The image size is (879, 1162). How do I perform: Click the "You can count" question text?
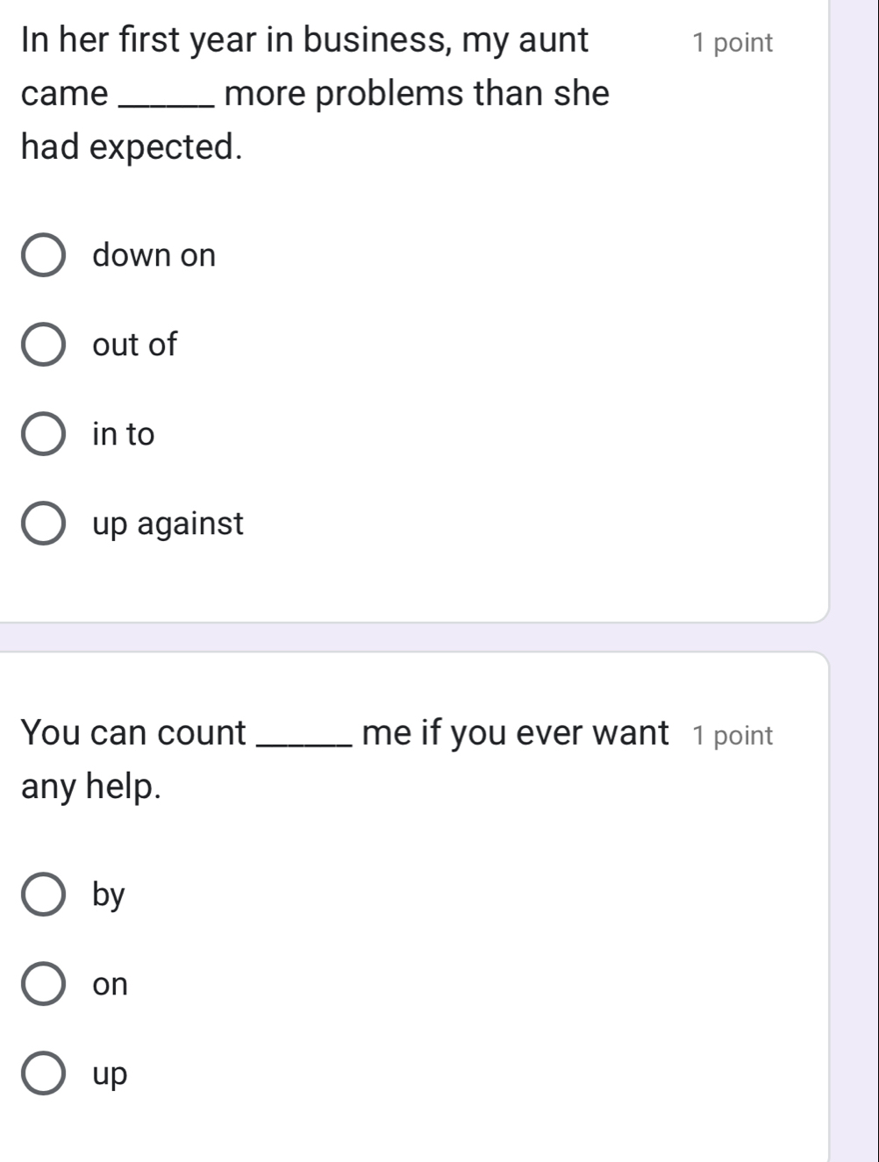[133, 733]
